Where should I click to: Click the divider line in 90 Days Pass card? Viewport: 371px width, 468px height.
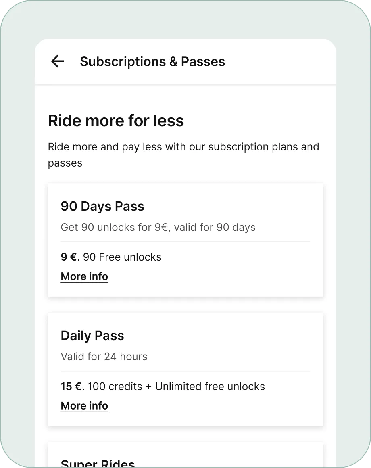click(185, 242)
